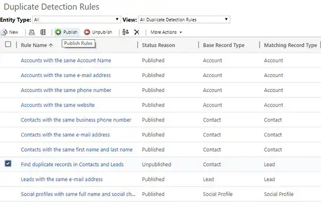Open Contacts with the same e-mail address rule
Image resolution: width=321 pixels, height=210 pixels.
point(65,135)
